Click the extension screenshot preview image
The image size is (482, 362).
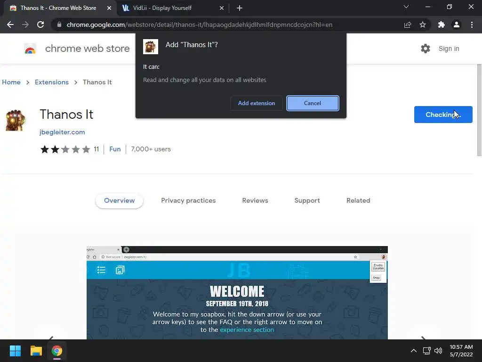pyautogui.click(x=237, y=293)
